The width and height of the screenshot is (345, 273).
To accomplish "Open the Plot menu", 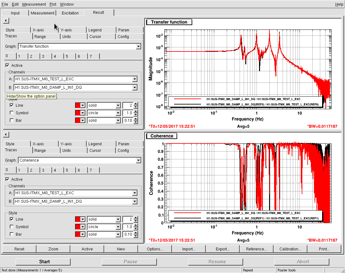I will [x=53, y=4].
